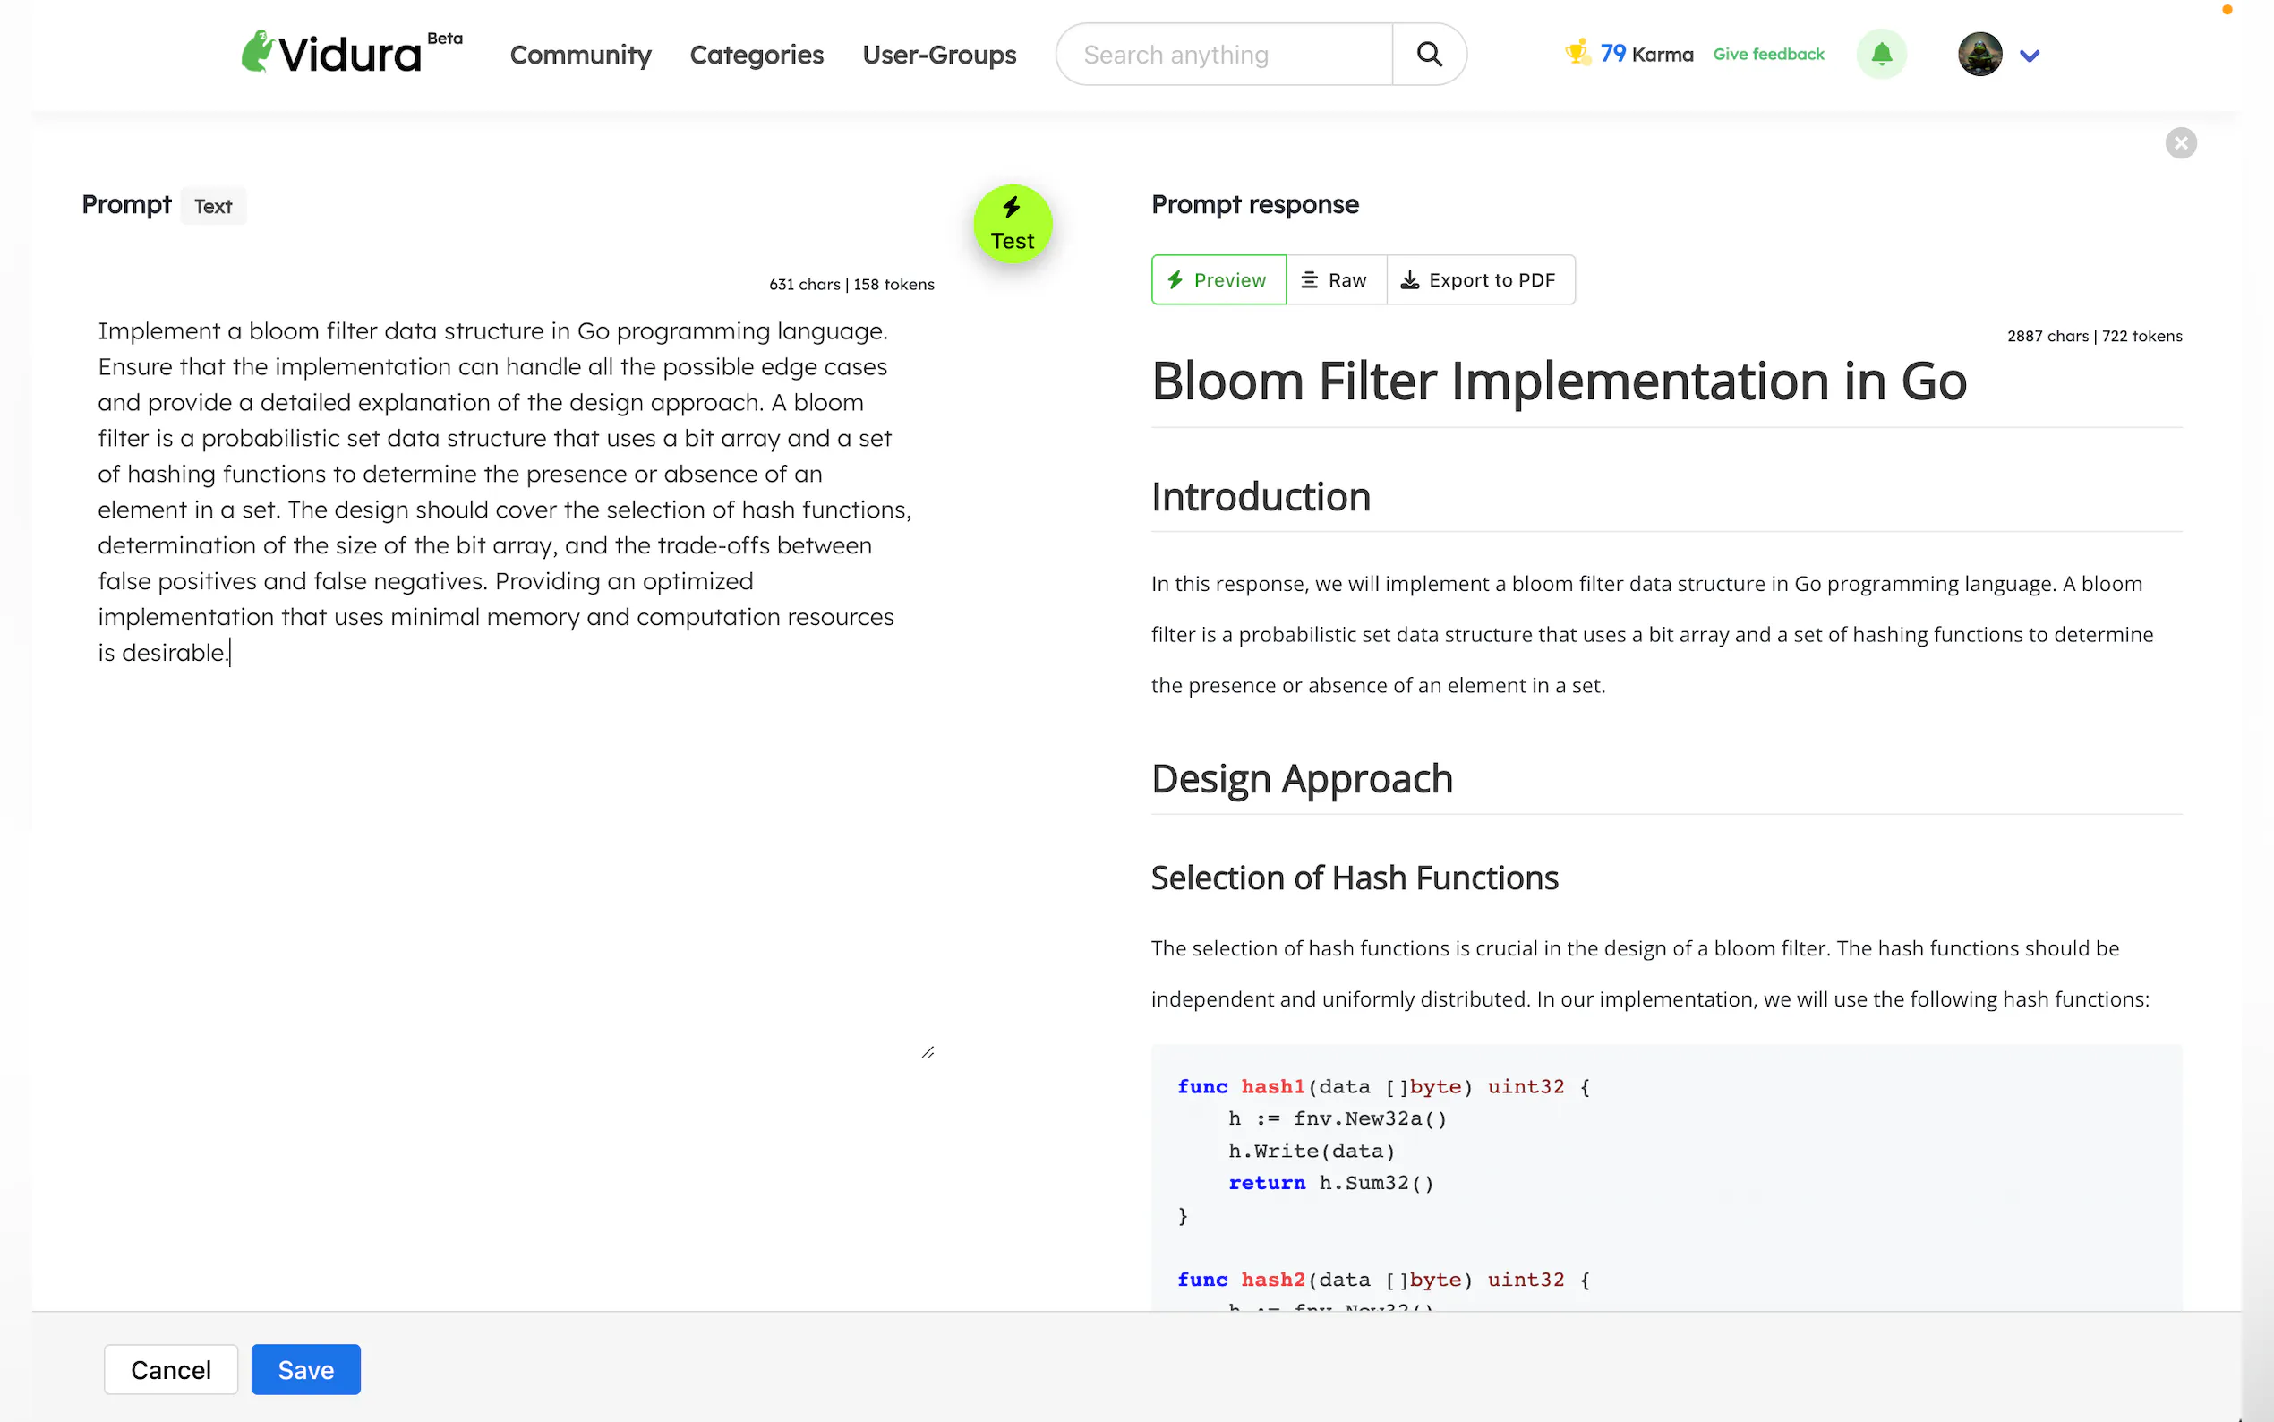Click the Cancel button
This screenshot has height=1422, width=2274.
(170, 1368)
